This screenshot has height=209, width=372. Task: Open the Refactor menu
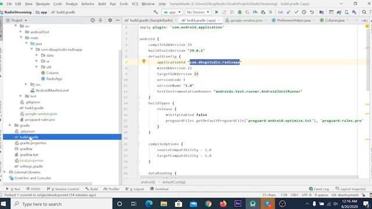coord(88,4)
